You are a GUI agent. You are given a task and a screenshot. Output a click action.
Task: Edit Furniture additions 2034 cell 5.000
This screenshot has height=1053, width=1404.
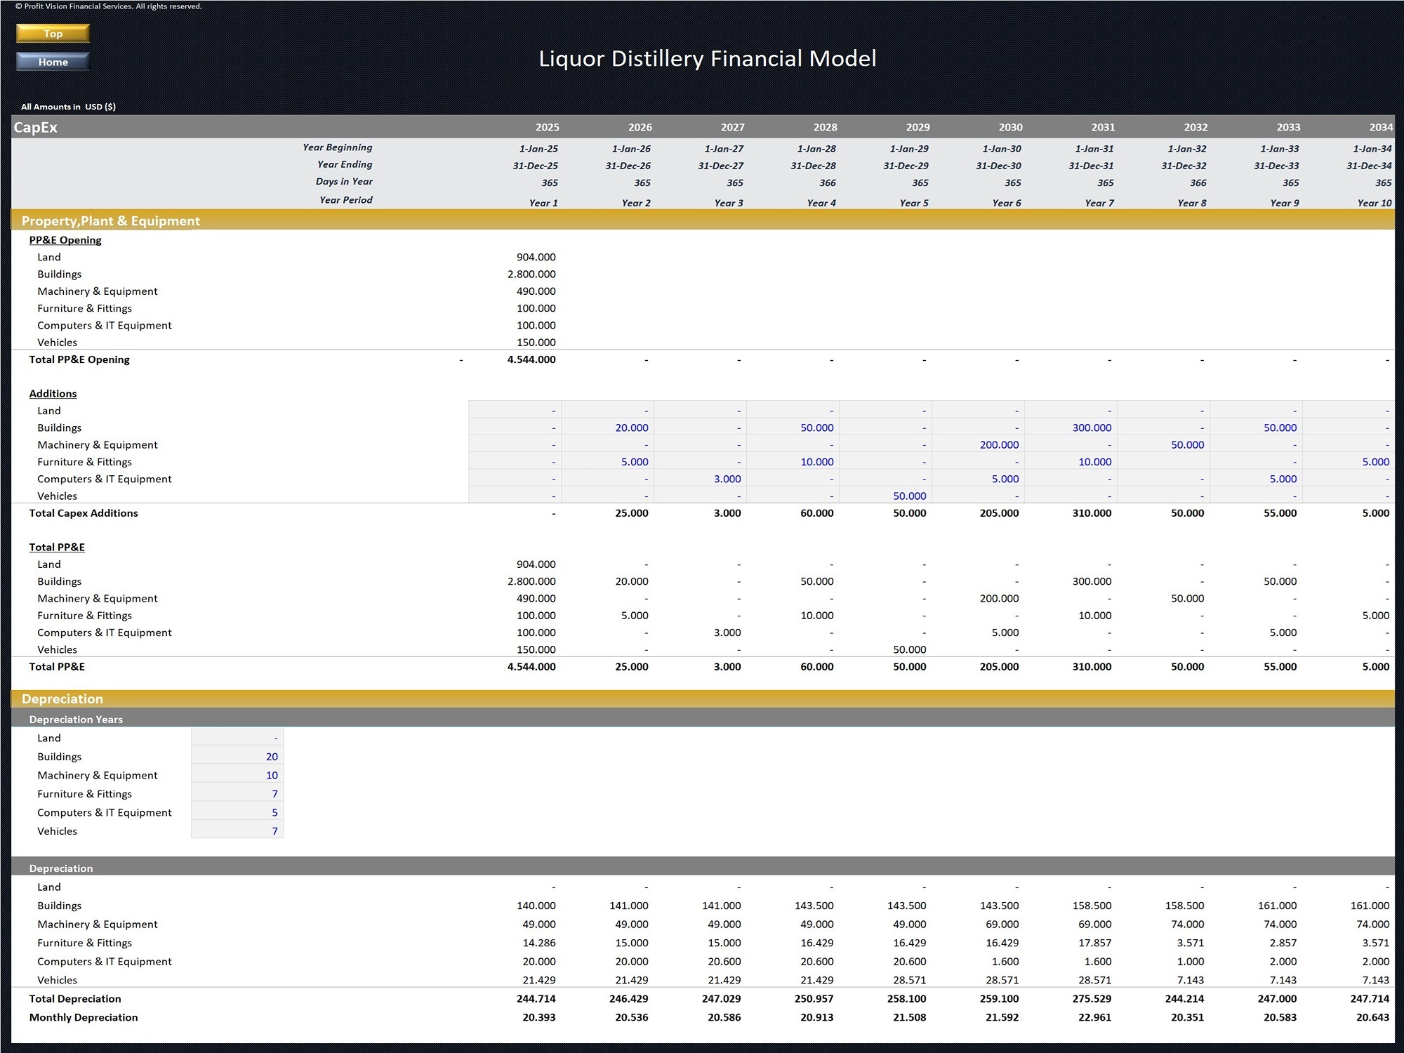tap(1349, 462)
